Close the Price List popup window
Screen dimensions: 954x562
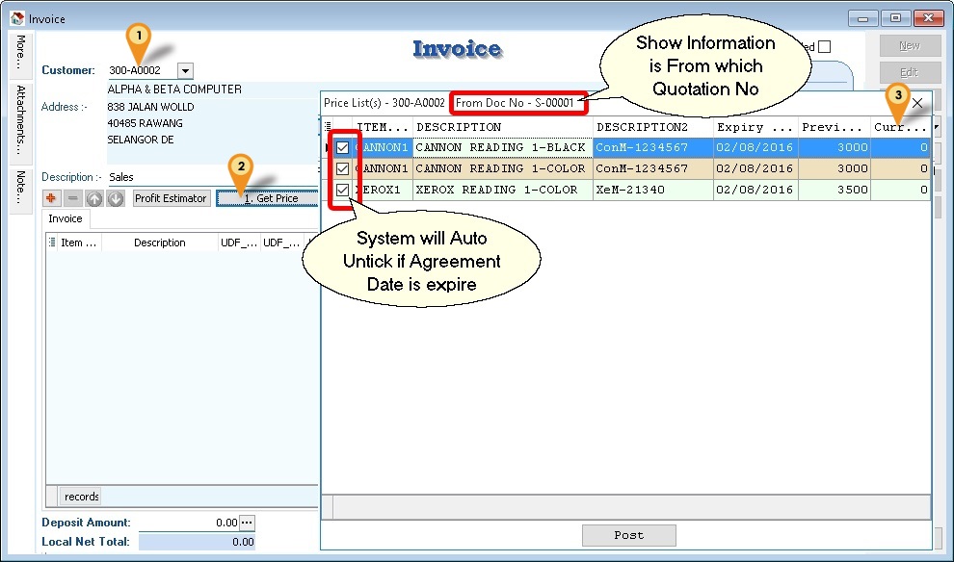pyautogui.click(x=917, y=102)
